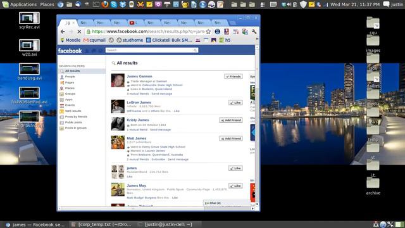Open the Facebook Chat bar
Screen dimensions: 405x228
tap(227, 203)
